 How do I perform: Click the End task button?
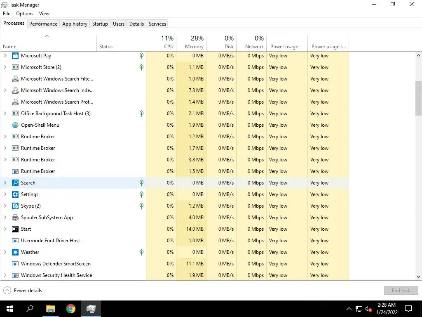(x=401, y=290)
